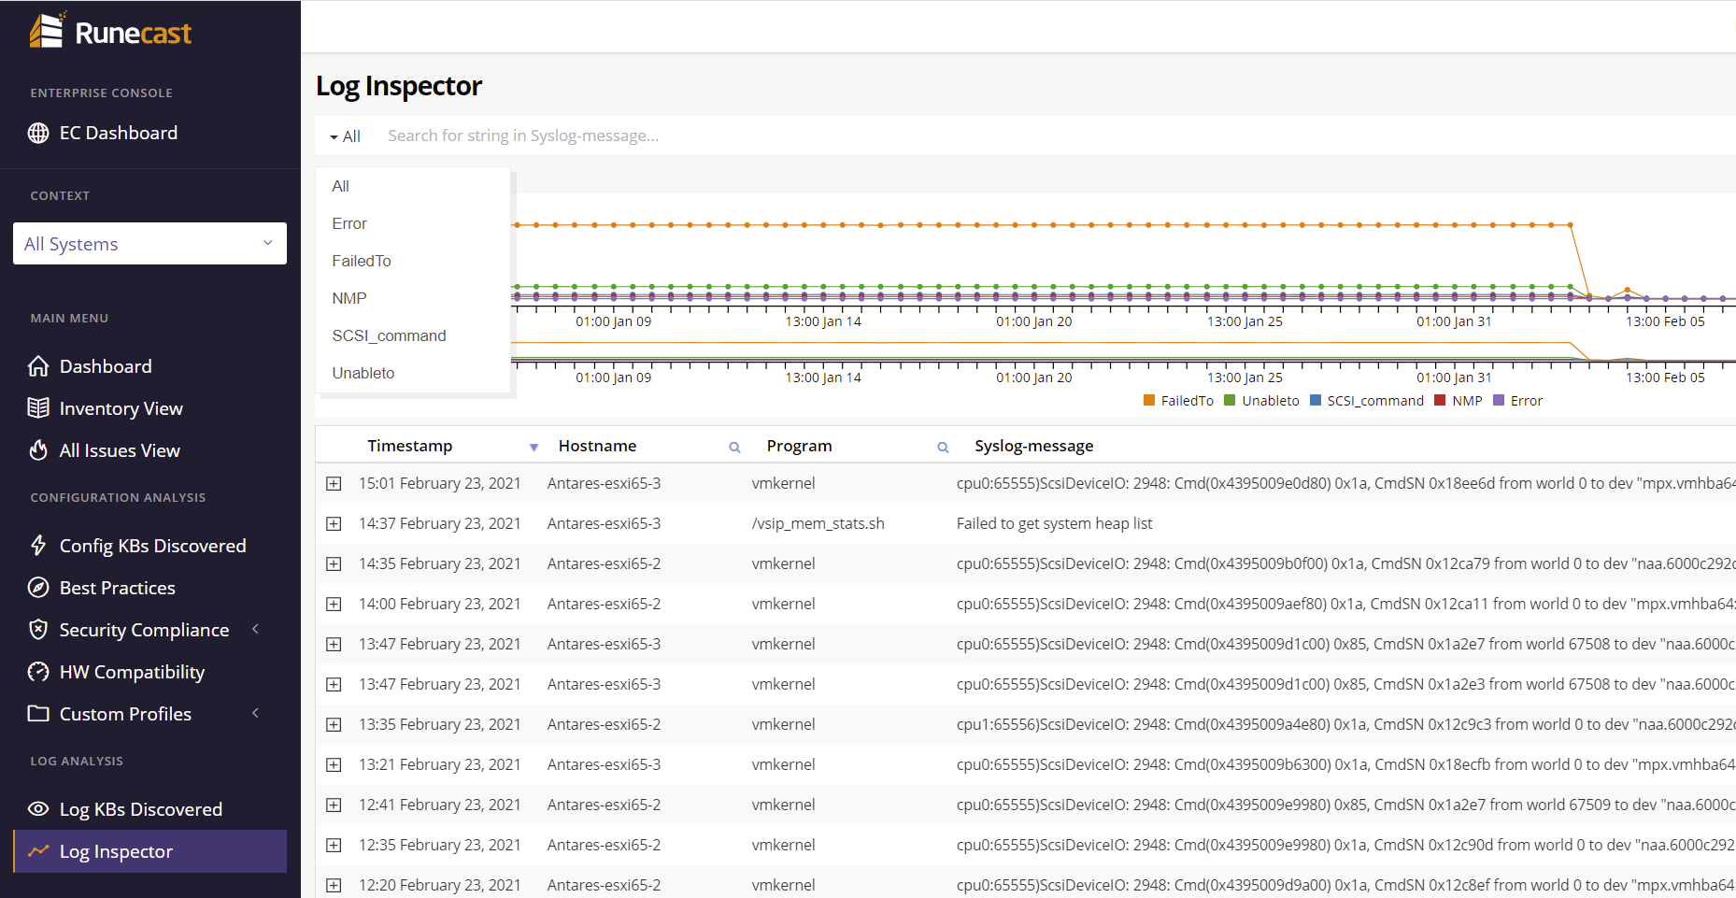Screen dimensions: 1736x898
Task: Select Error filter option
Action: pyautogui.click(x=413, y=223)
